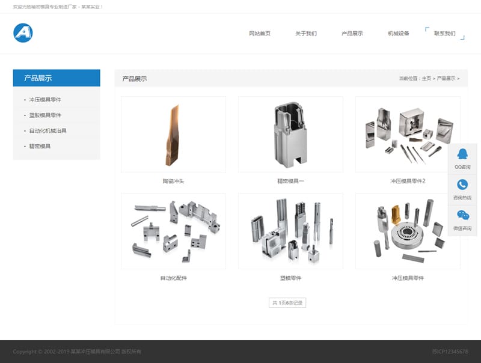Select 塑胶模具零件 in the sidebar
The image size is (481, 363).
[47, 114]
